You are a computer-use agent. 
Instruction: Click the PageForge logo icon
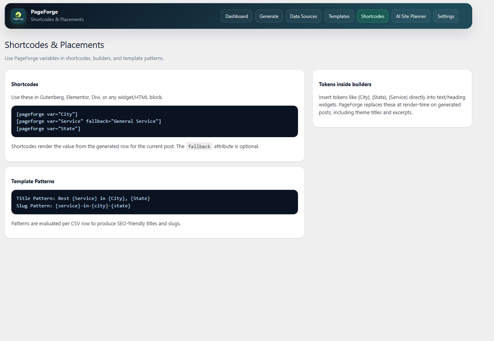(18, 16)
